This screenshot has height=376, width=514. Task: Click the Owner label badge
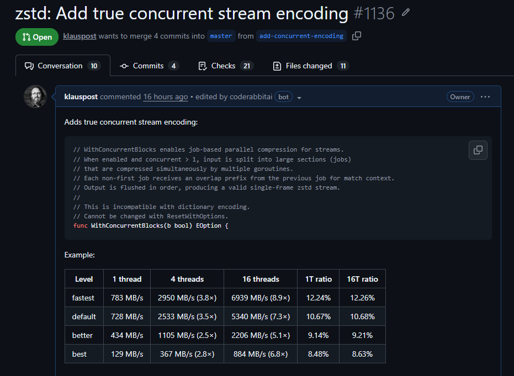[460, 97]
